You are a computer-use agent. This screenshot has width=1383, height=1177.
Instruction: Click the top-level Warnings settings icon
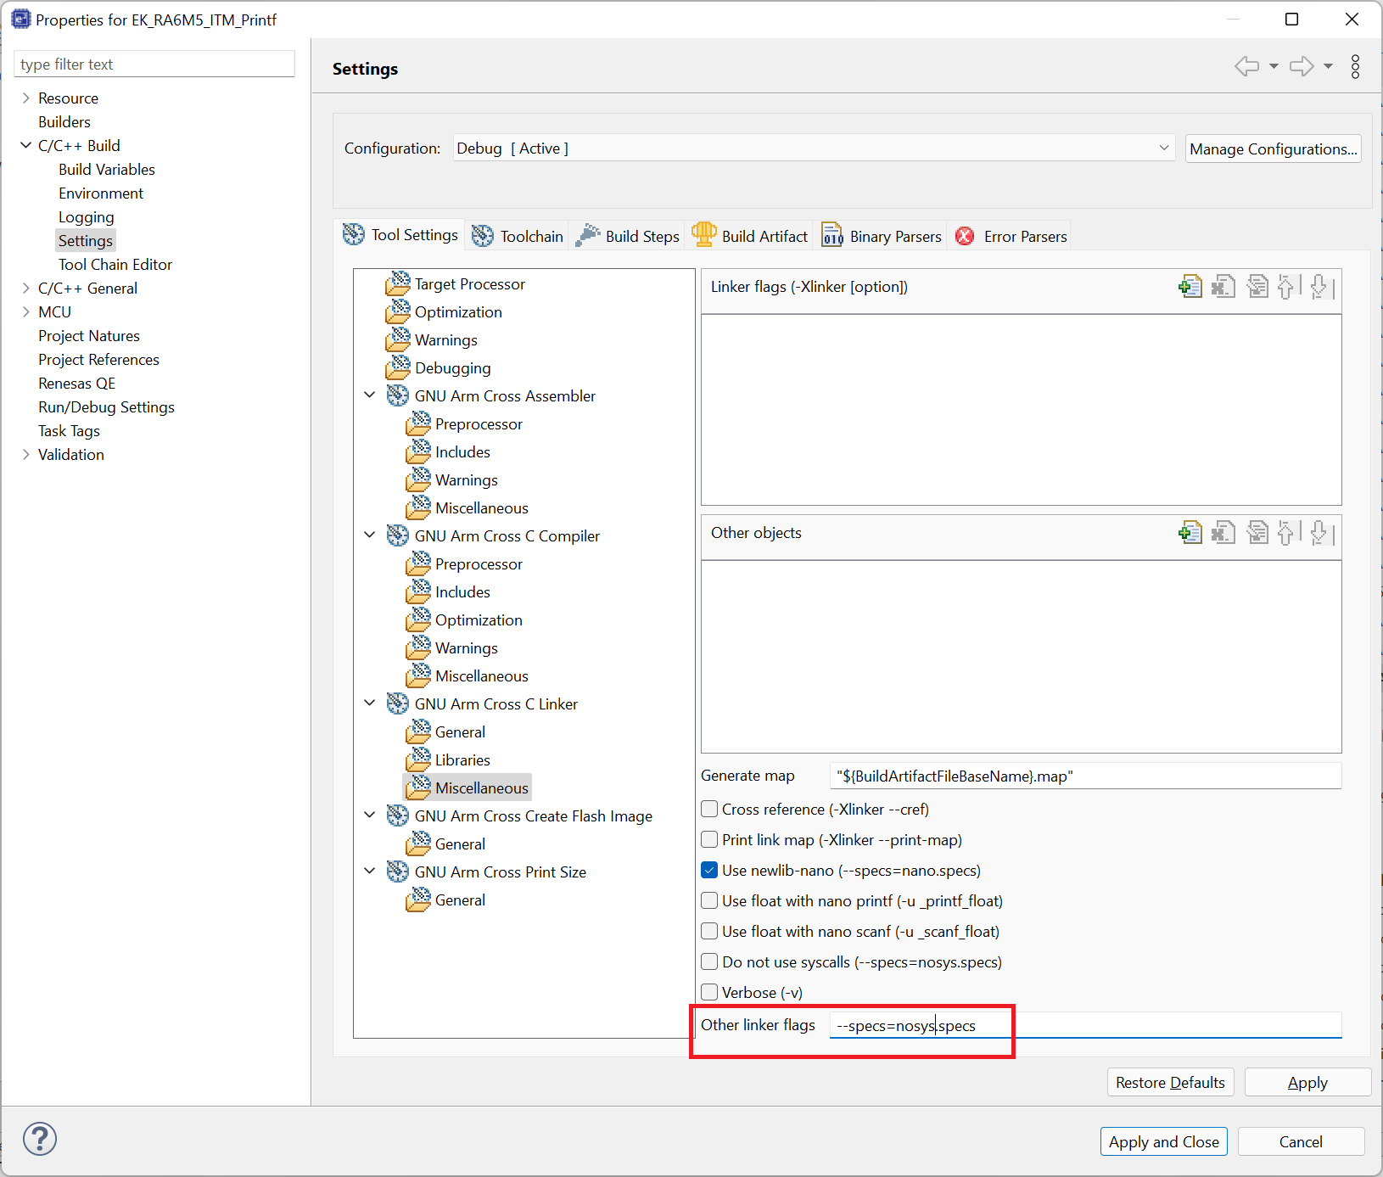click(397, 339)
